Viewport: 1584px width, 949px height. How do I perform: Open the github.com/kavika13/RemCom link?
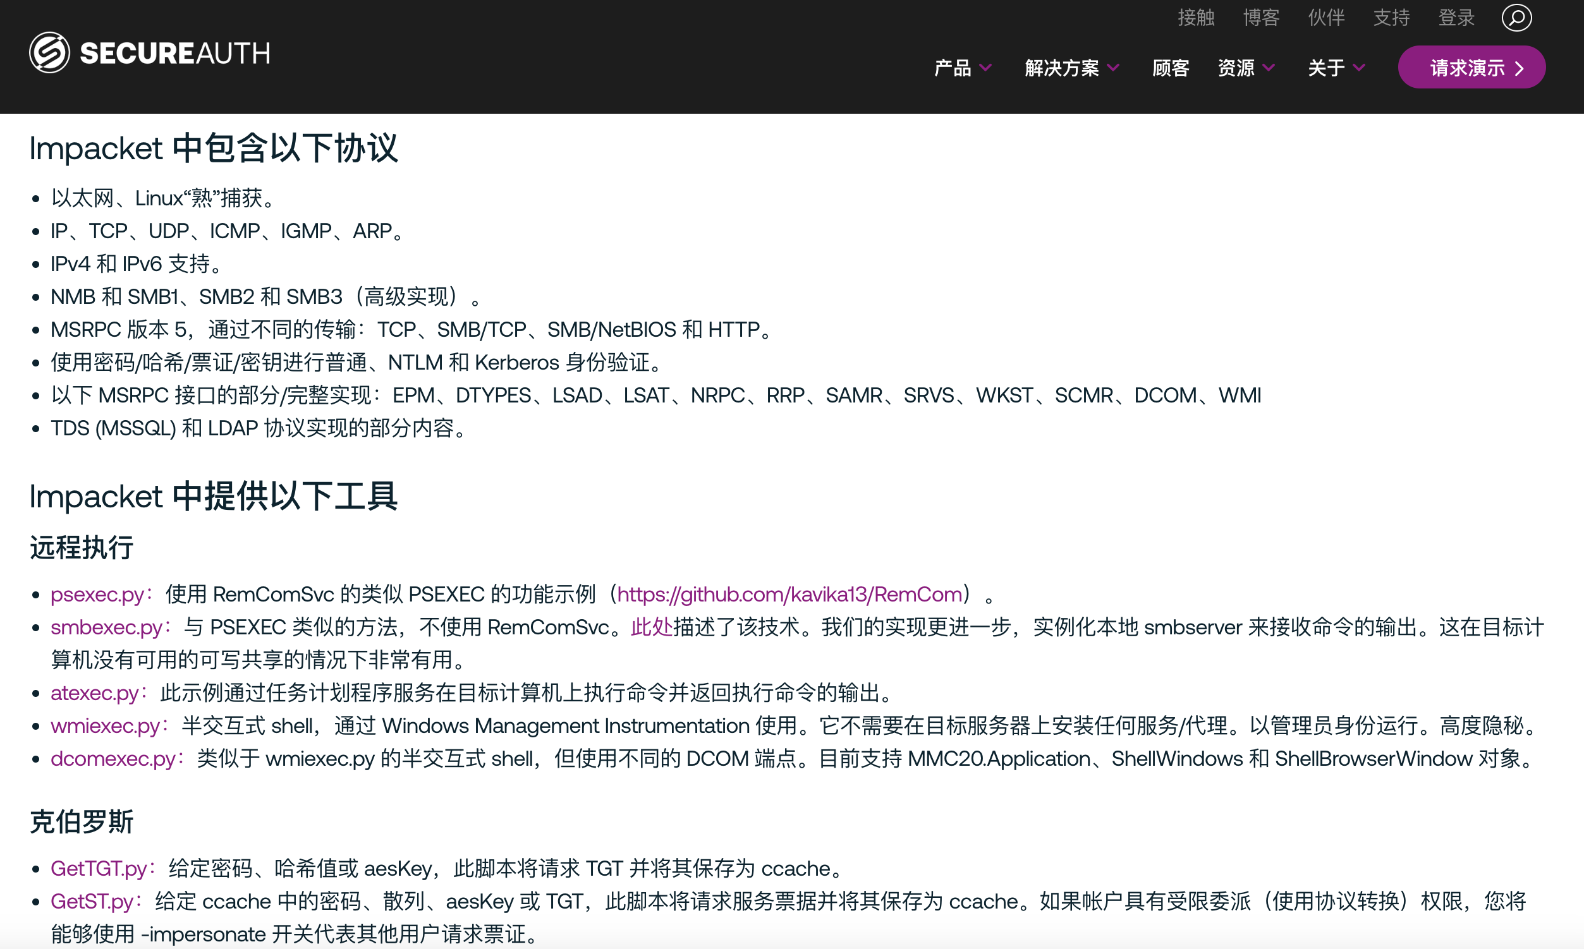point(789,594)
